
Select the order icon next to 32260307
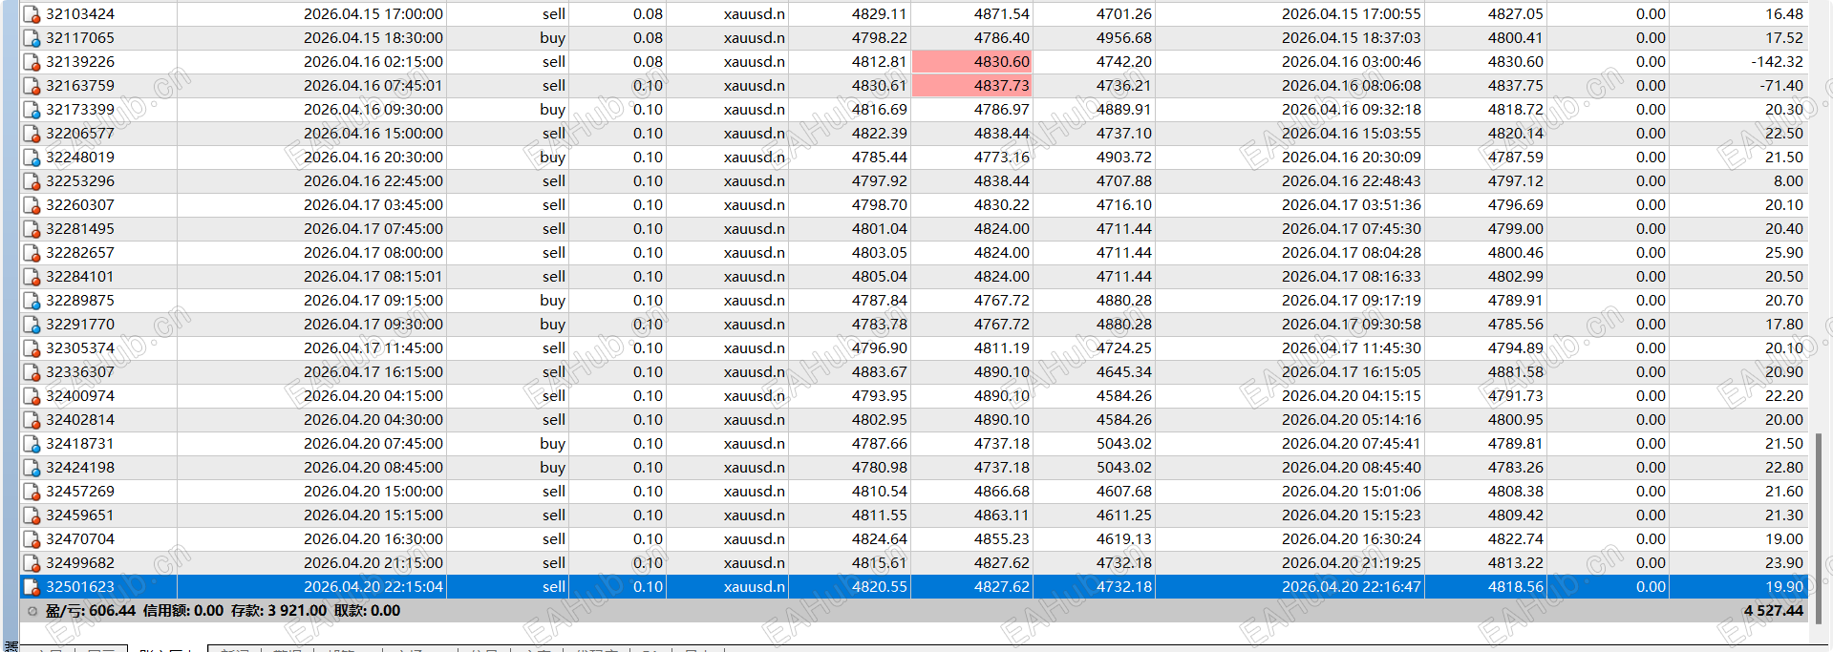point(32,205)
